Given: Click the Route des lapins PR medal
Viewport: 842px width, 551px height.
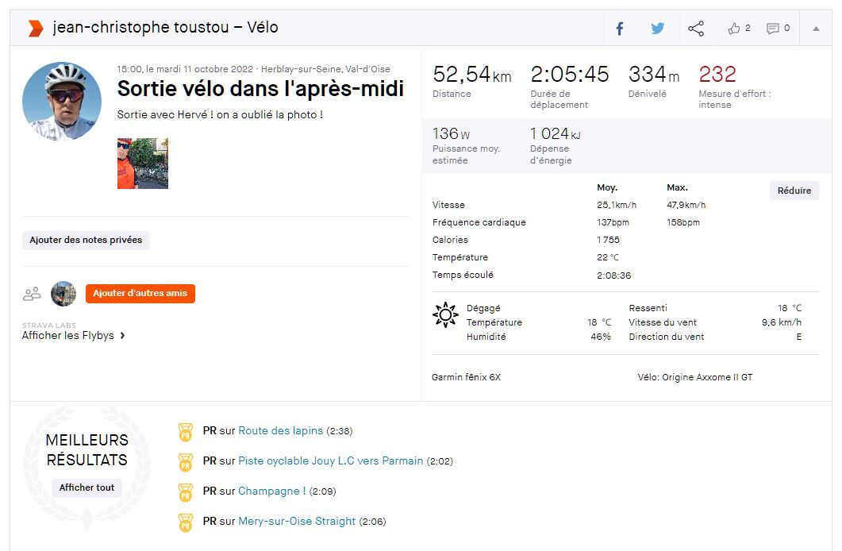Looking at the screenshot, I should coord(186,432).
